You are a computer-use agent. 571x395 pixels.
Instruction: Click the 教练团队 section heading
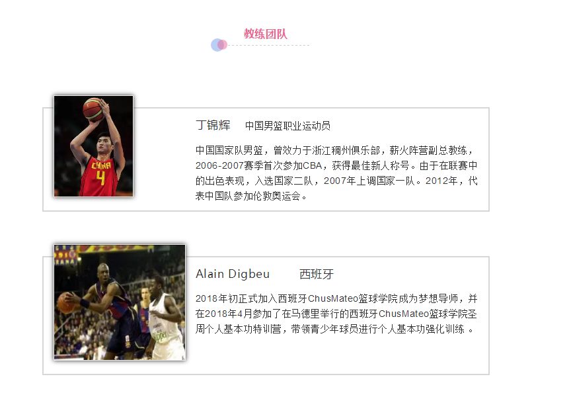point(266,34)
